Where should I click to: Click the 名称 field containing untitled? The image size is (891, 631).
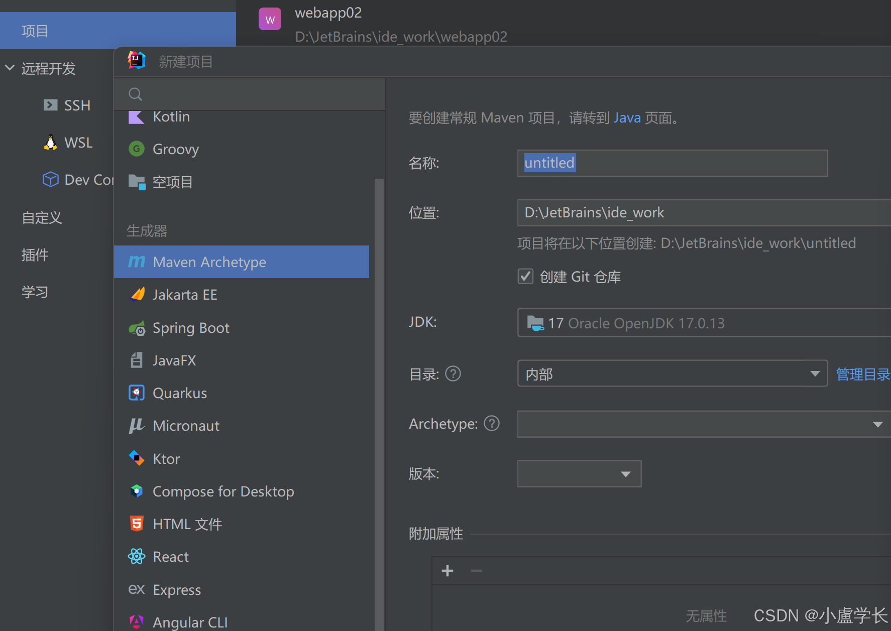672,163
